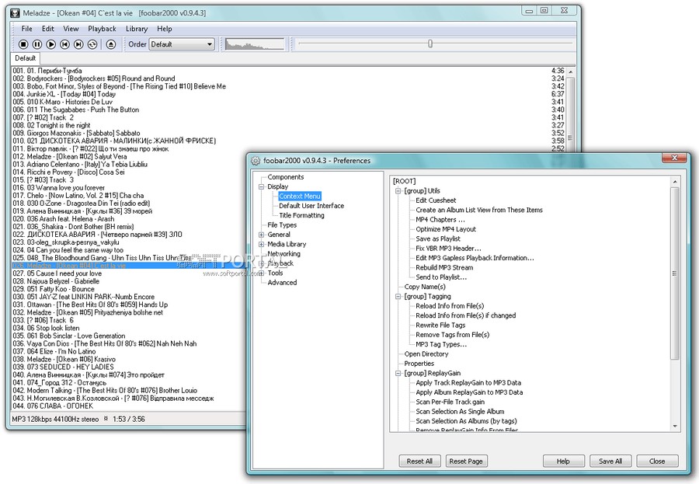Stop playback with the Stop button

[x=23, y=44]
